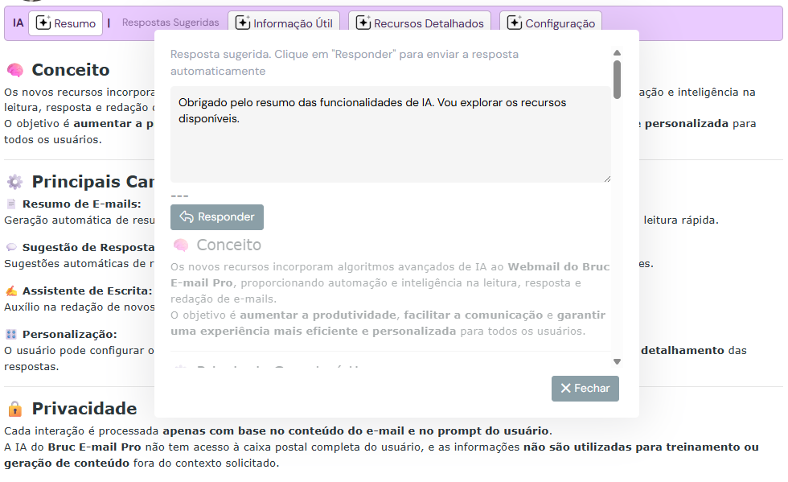Click the sparkle icon on the Resumo tab
This screenshot has width=788, height=482.
pos(45,23)
